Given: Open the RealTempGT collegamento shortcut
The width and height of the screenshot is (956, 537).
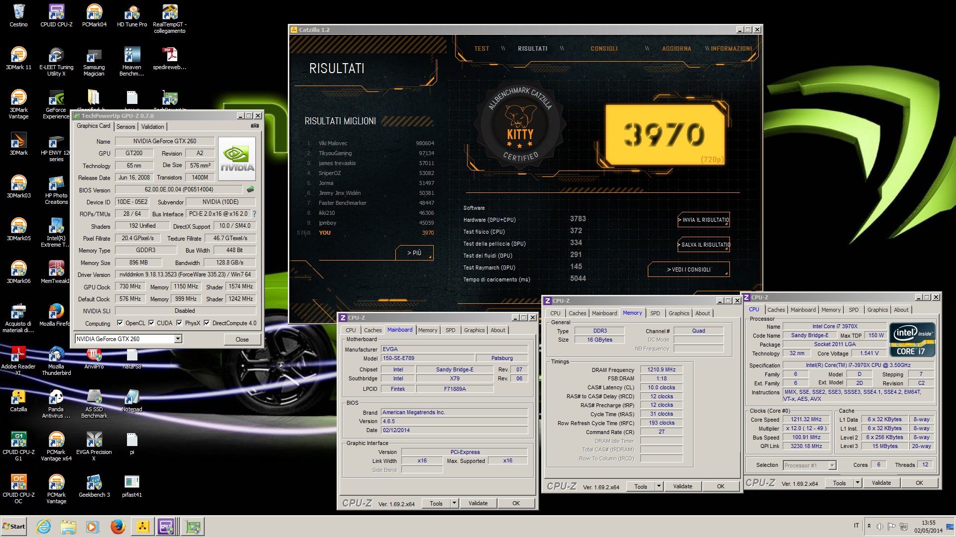Looking at the screenshot, I should coord(170,18).
